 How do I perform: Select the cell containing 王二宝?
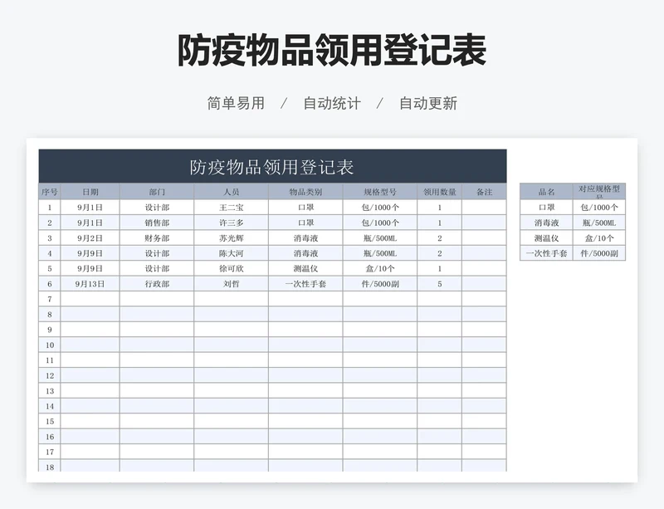coord(231,208)
